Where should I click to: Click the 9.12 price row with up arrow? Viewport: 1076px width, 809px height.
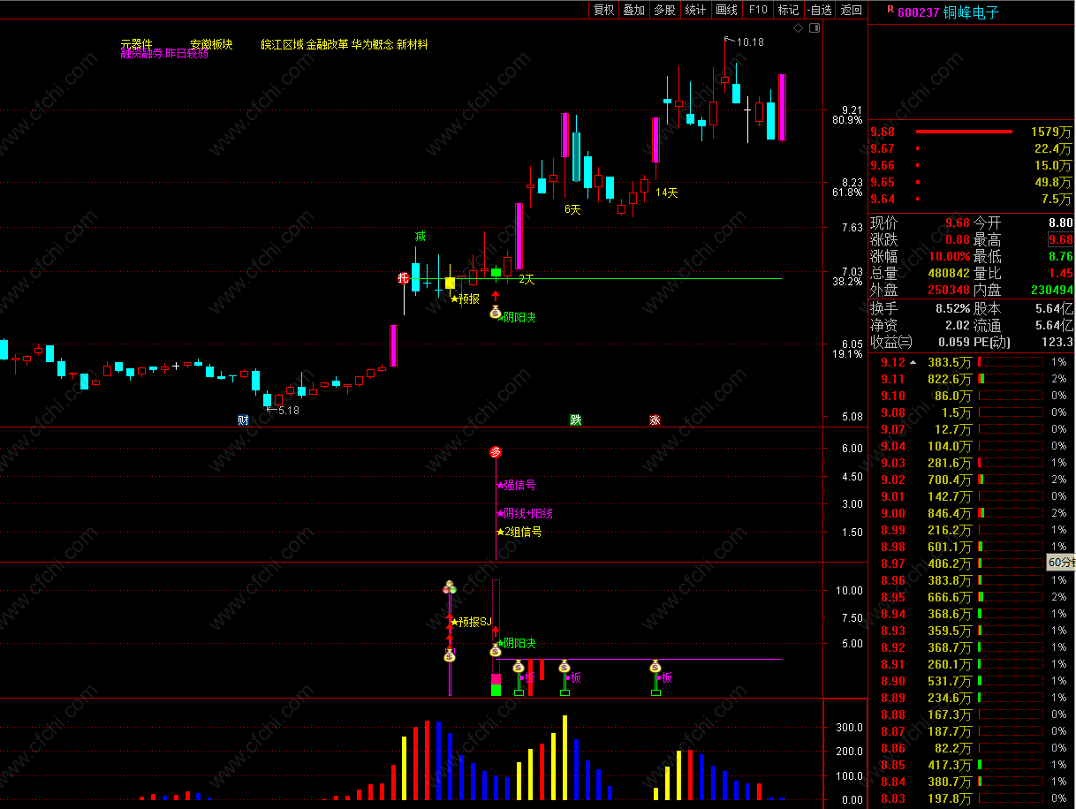tap(972, 362)
